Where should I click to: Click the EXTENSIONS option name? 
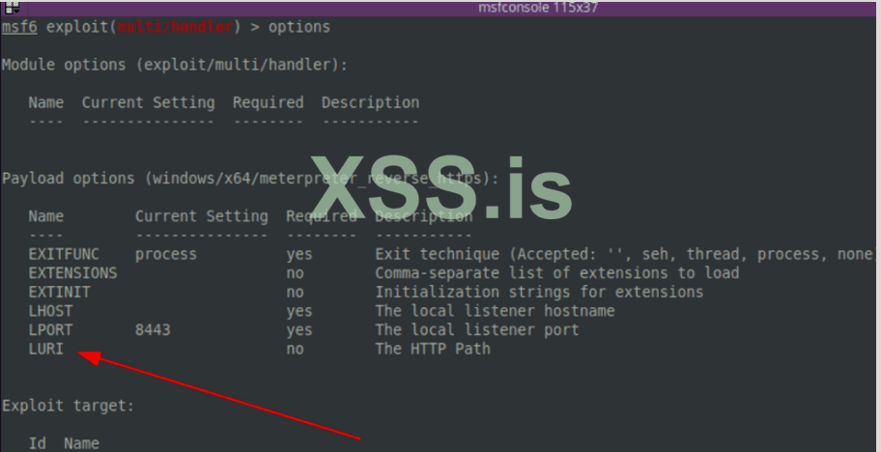[x=72, y=273]
